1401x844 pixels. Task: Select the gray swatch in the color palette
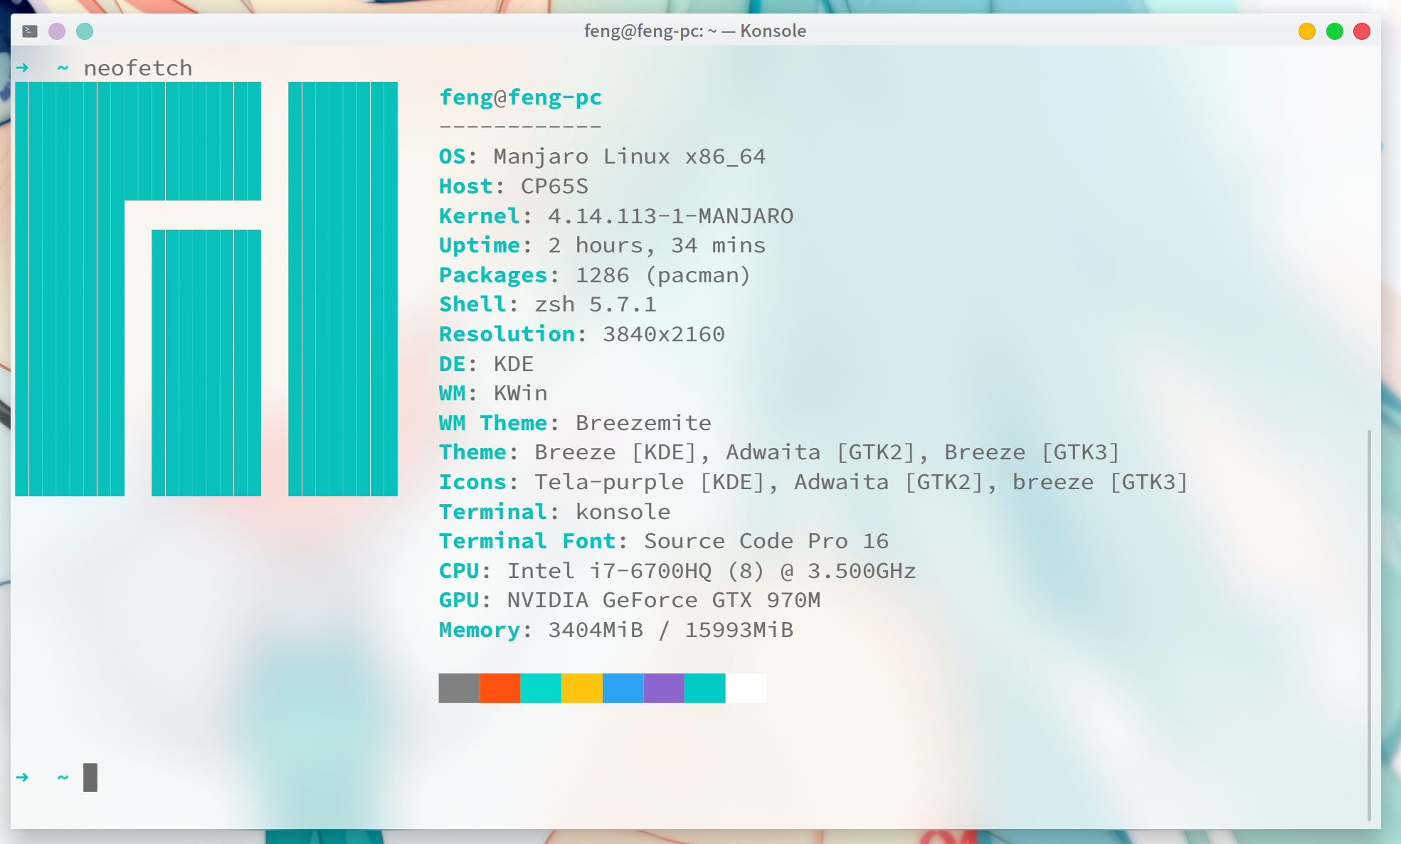[459, 688]
